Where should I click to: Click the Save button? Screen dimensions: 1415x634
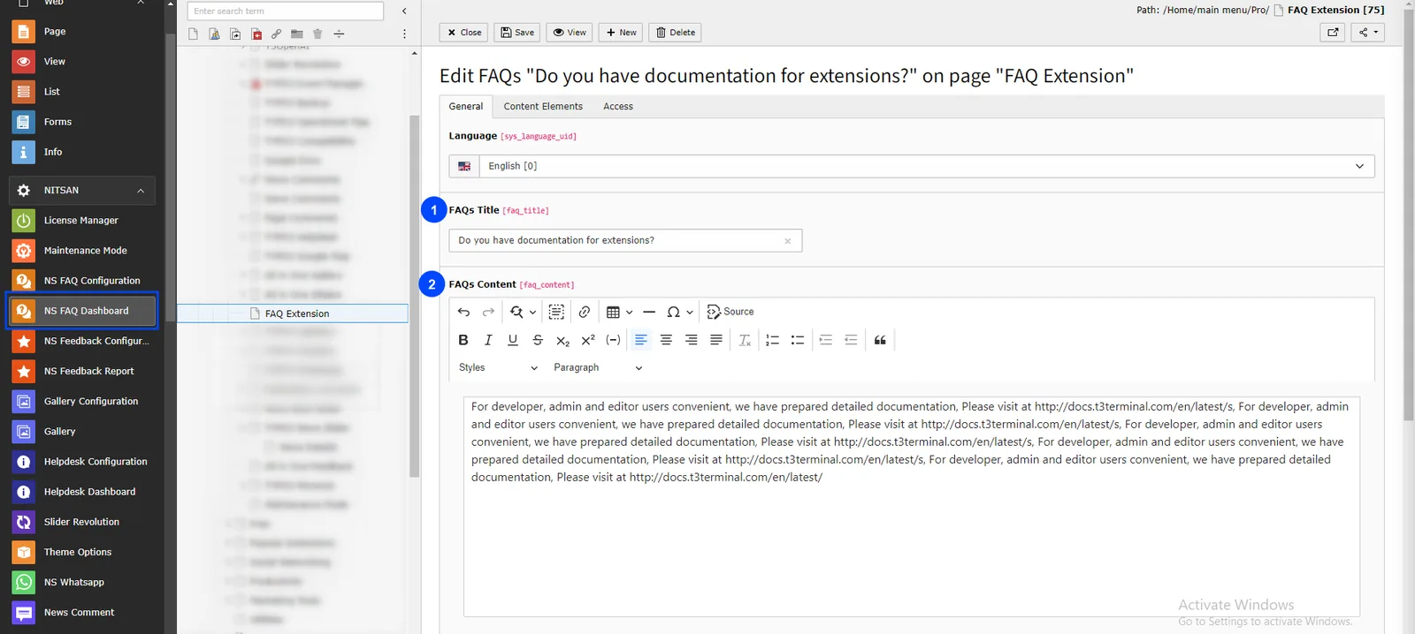[x=517, y=33]
